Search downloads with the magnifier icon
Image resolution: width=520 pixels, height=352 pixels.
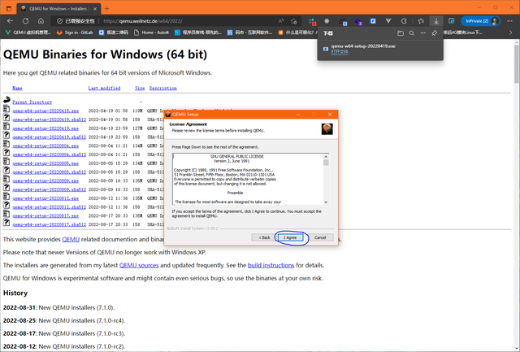412,33
